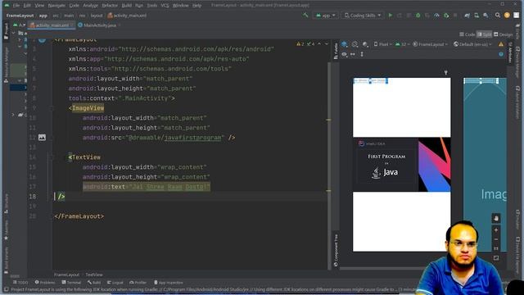Open the Project tool window side tab

6,31
